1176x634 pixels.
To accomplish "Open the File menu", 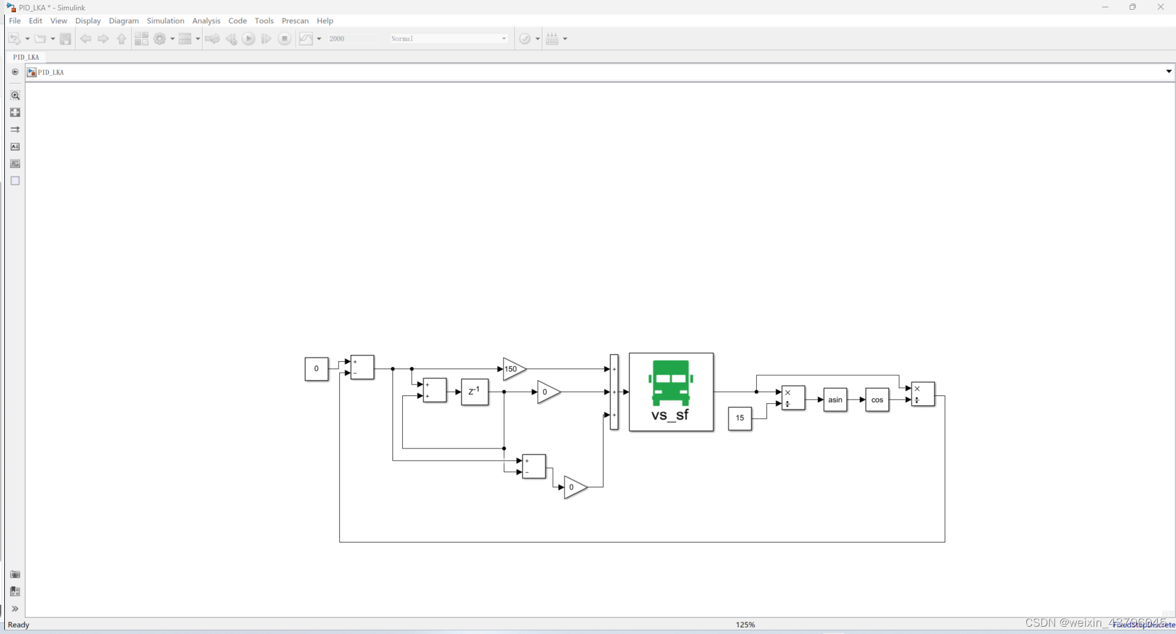I will coord(15,21).
